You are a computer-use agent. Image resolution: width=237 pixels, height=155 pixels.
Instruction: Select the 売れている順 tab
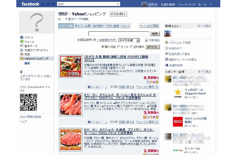pyautogui.click(x=82, y=26)
